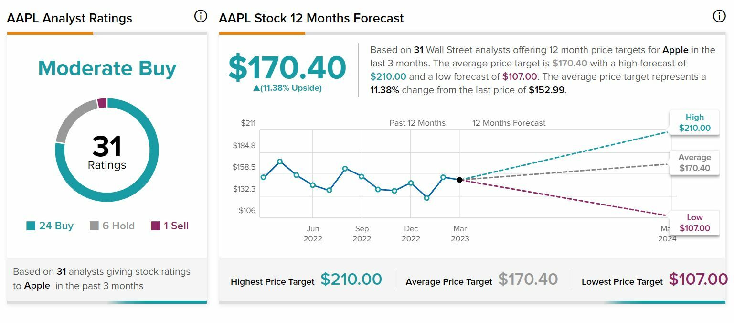This screenshot has height=323, width=734.
Task: Click the Average Price Target $170.40 value
Action: point(528,280)
